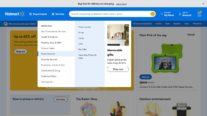Click The Easter Shop heading
Viewport: 207px width, 116px height.
point(87,99)
